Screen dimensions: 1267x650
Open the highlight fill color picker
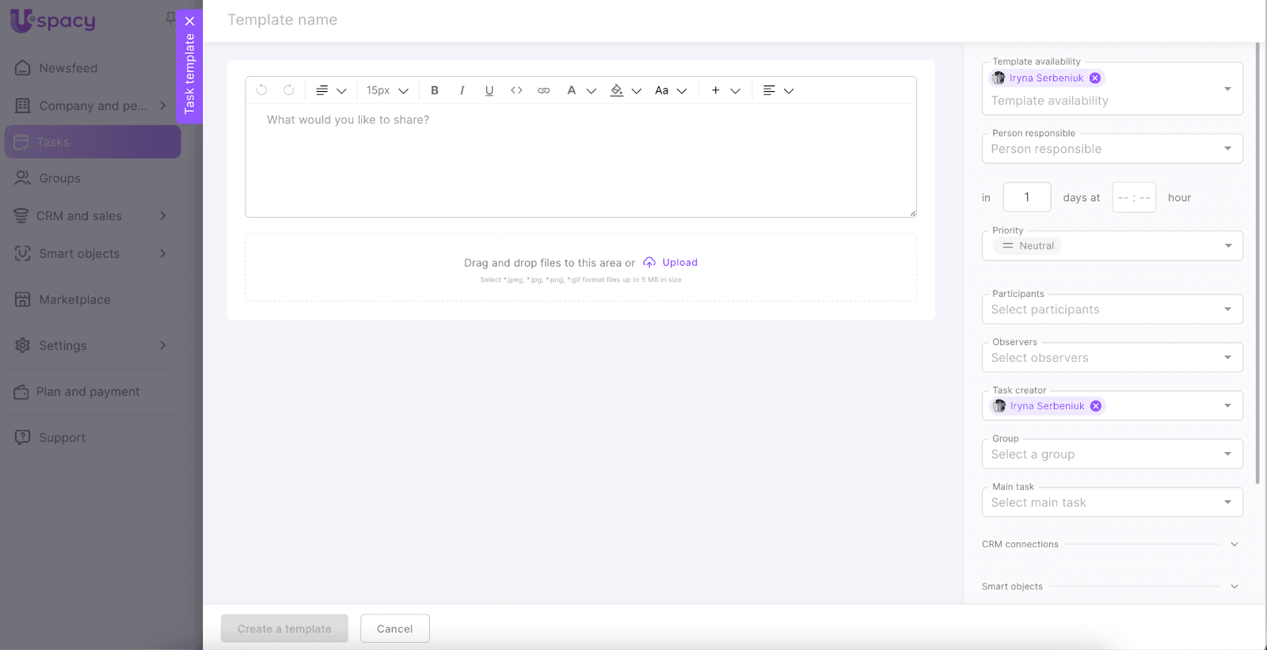click(x=618, y=90)
